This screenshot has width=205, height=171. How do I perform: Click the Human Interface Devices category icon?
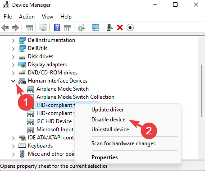(22, 81)
